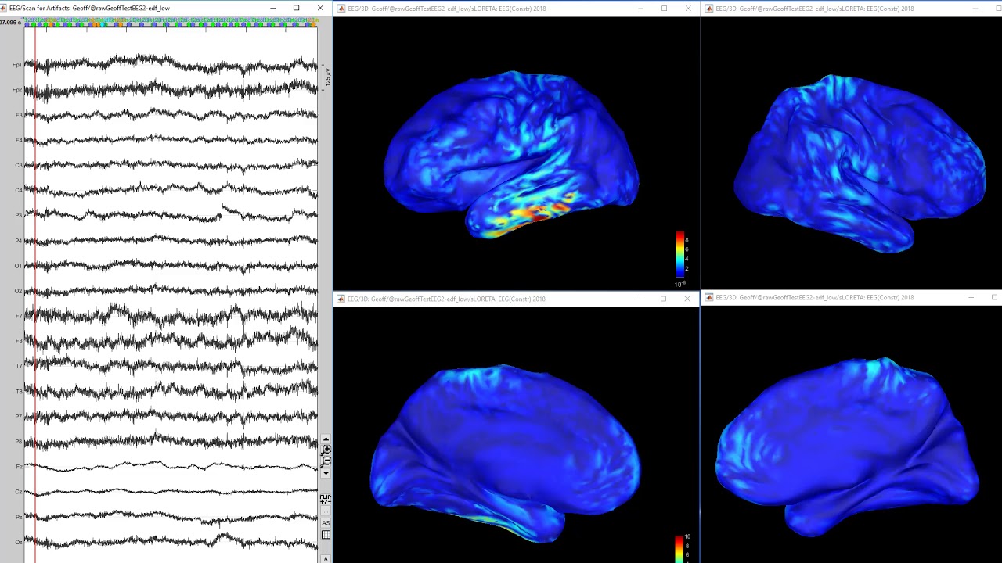Maximize the red-activation brain 3D window
The width and height of the screenshot is (1002, 563).
click(x=664, y=9)
